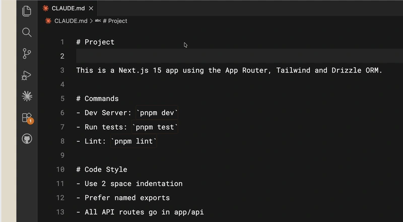403x222 pixels.
Task: Click line number 5 in the gutter
Action: click(x=62, y=98)
